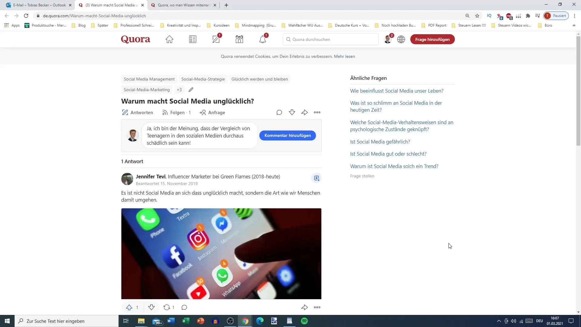Open the Spaces people icon in Quora header
The width and height of the screenshot is (581, 327).
239,39
